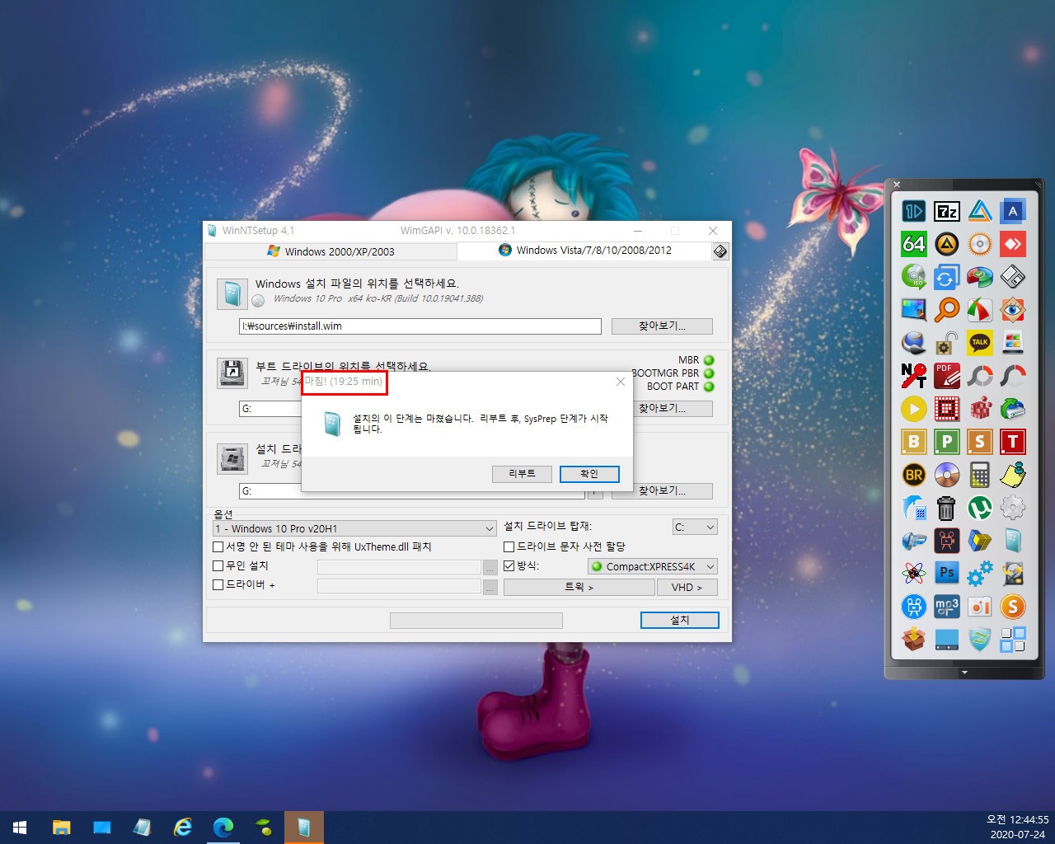Open the C: mount drive dropdown
The height and width of the screenshot is (844, 1055).
[x=695, y=527]
